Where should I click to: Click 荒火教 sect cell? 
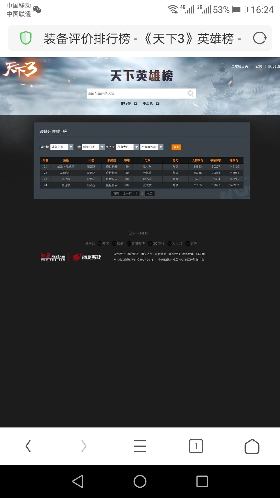(147, 185)
